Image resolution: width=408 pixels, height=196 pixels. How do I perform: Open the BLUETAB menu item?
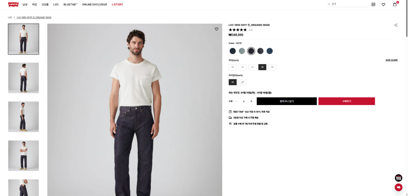pos(71,4)
